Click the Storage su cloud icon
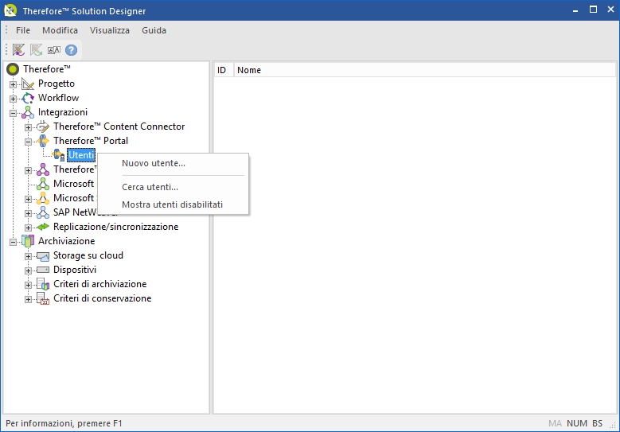Image resolution: width=620 pixels, height=432 pixels. pos(43,255)
